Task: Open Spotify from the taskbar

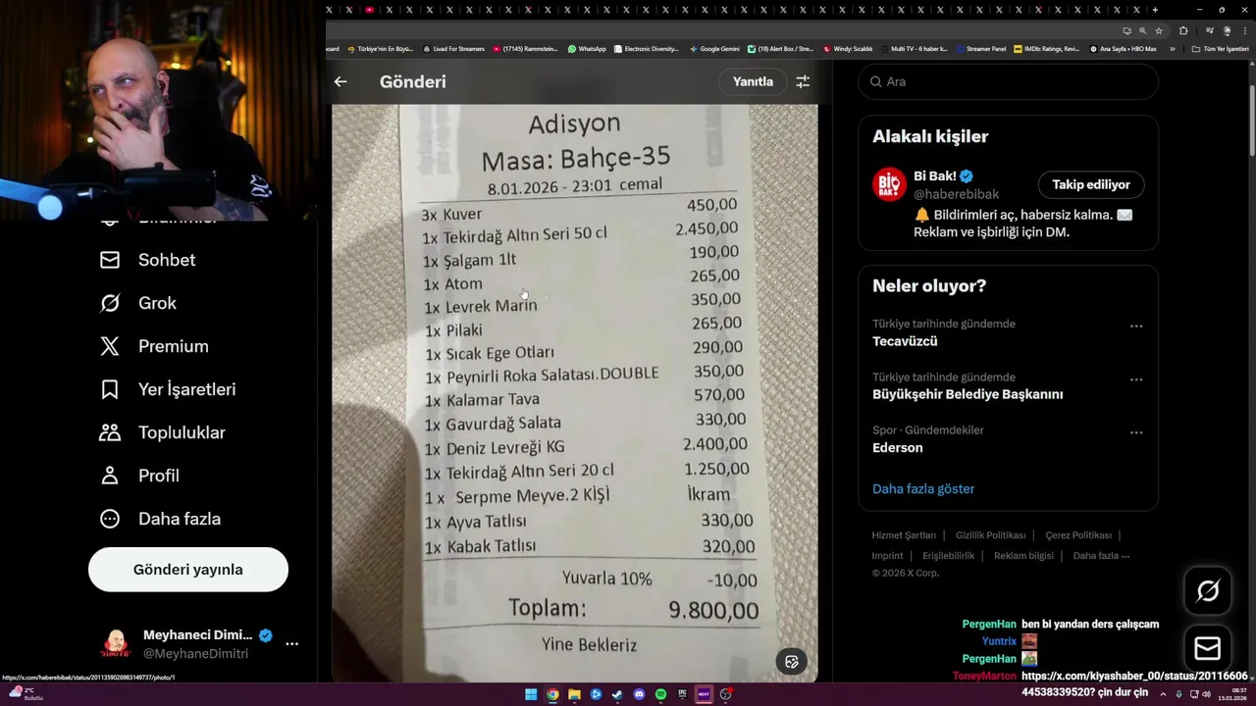Action: point(660,694)
